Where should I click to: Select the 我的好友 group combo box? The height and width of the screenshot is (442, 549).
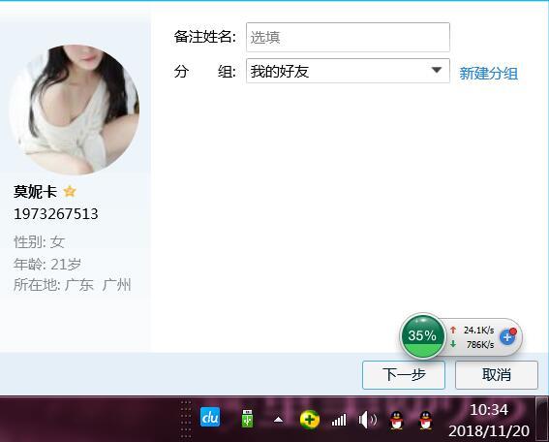[x=348, y=71]
